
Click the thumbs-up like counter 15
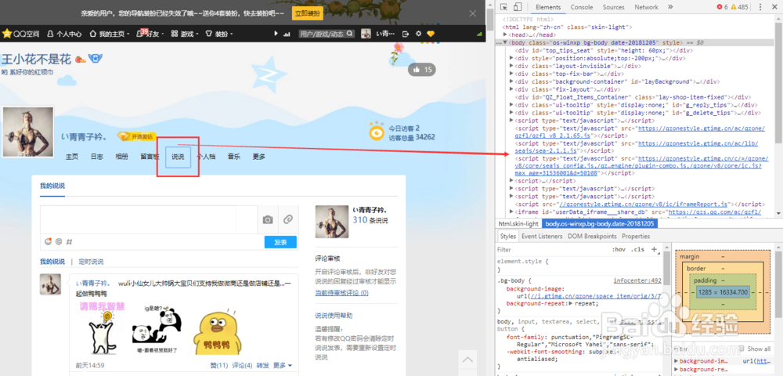pos(422,70)
